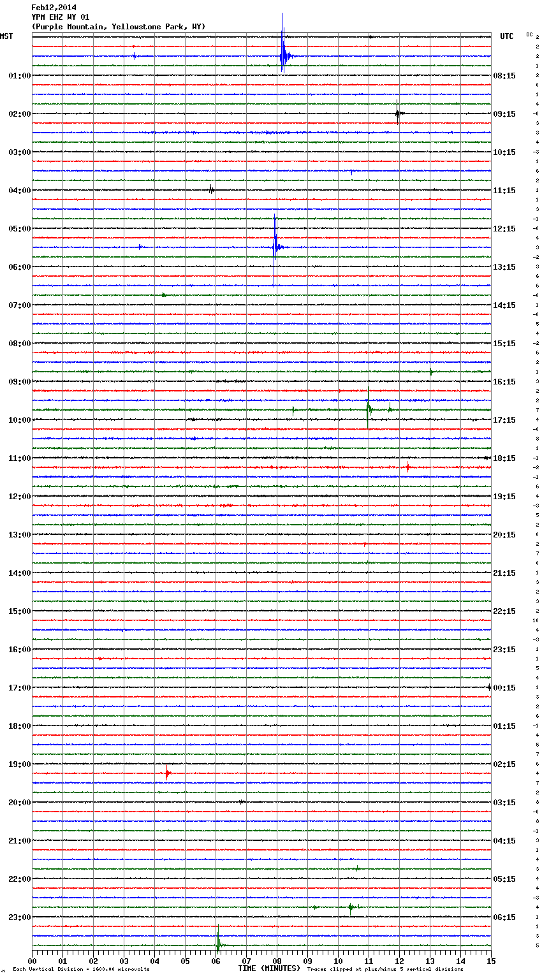Click the 12:00 MST hour label

tap(19, 497)
